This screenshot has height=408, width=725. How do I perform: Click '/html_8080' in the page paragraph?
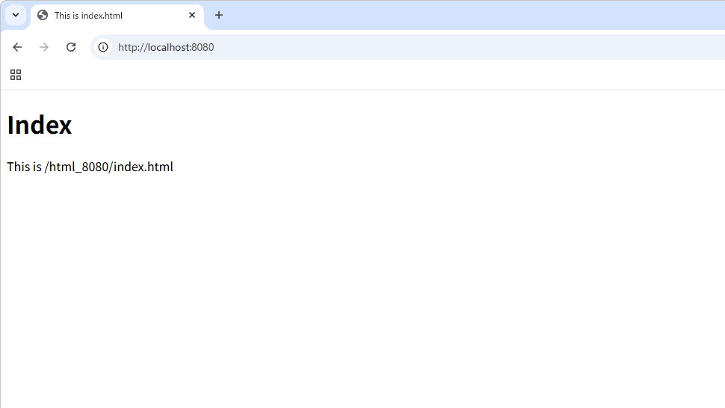[x=77, y=167]
